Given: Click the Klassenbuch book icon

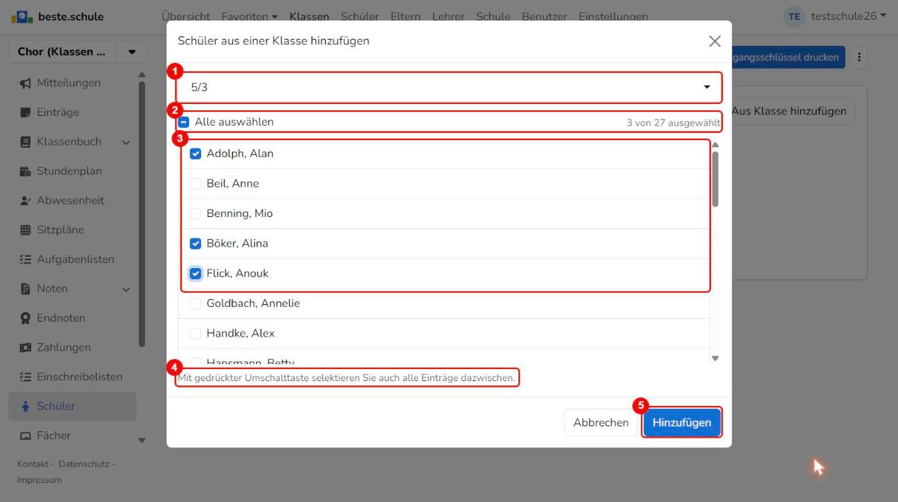Looking at the screenshot, I should 25,142.
